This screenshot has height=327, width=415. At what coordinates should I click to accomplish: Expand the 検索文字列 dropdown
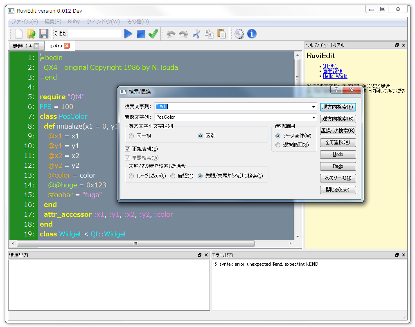[x=314, y=107]
